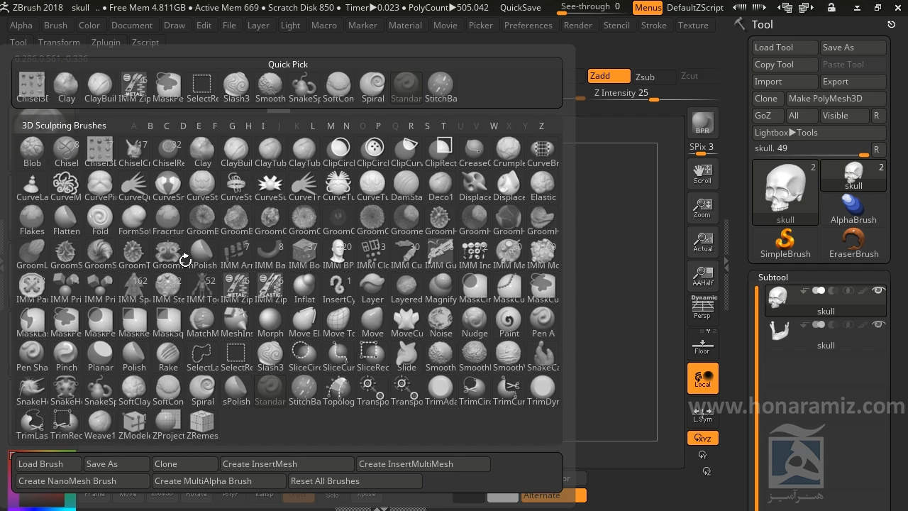Open the Stroke menu
Screen dimensions: 908x511
click(x=653, y=25)
